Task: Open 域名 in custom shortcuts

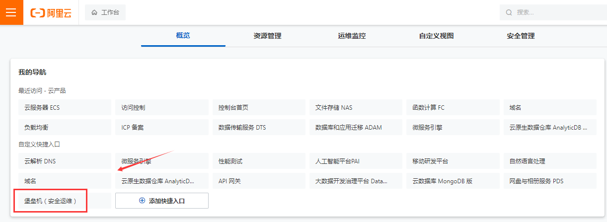Action: pos(65,181)
